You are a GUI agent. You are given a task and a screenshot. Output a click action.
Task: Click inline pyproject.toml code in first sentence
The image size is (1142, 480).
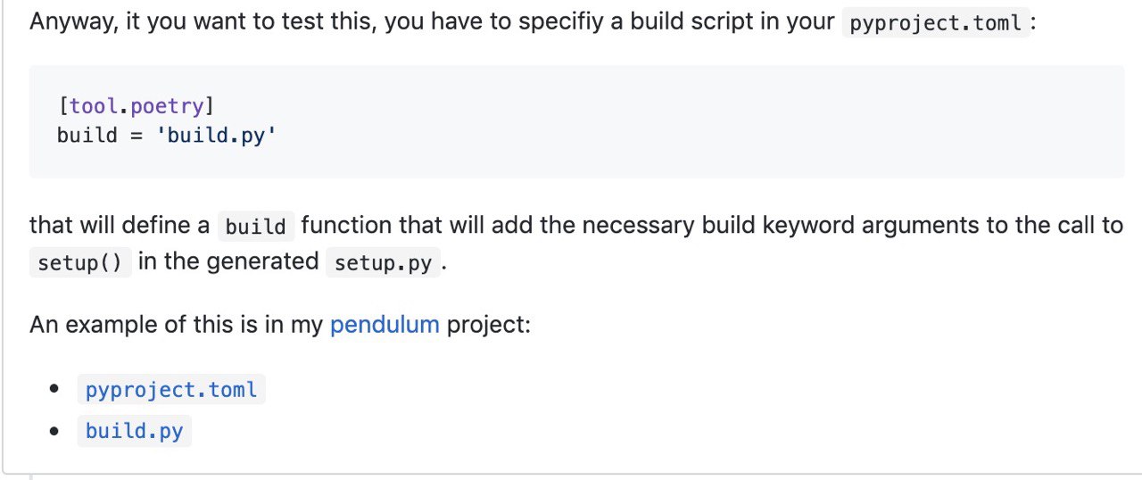pos(936,23)
